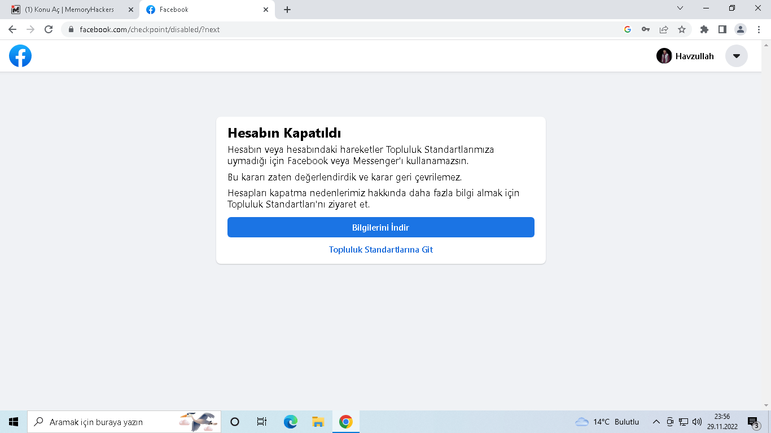Open the Extensions puzzle icon
The height and width of the screenshot is (433, 771).
(704, 29)
